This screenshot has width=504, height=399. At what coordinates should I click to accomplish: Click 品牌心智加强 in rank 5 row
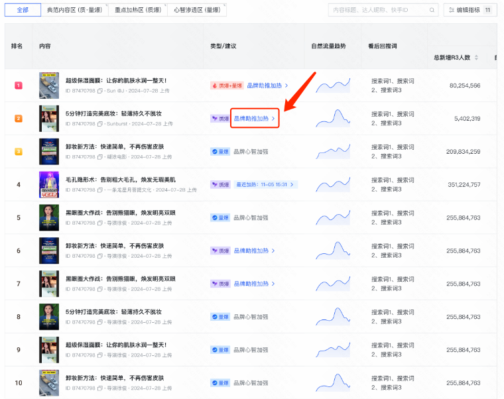(251, 218)
